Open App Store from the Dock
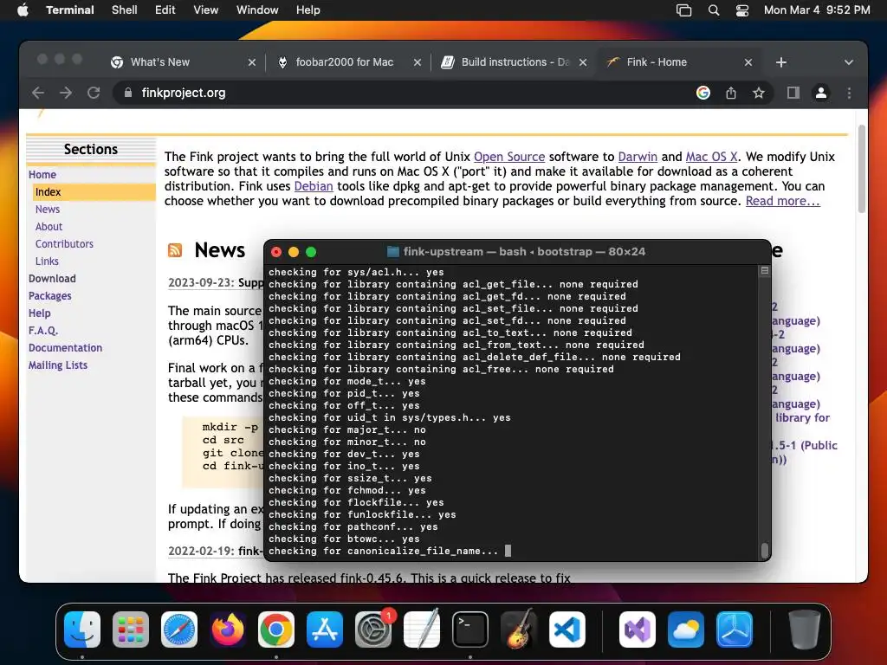The image size is (887, 665). click(x=325, y=629)
